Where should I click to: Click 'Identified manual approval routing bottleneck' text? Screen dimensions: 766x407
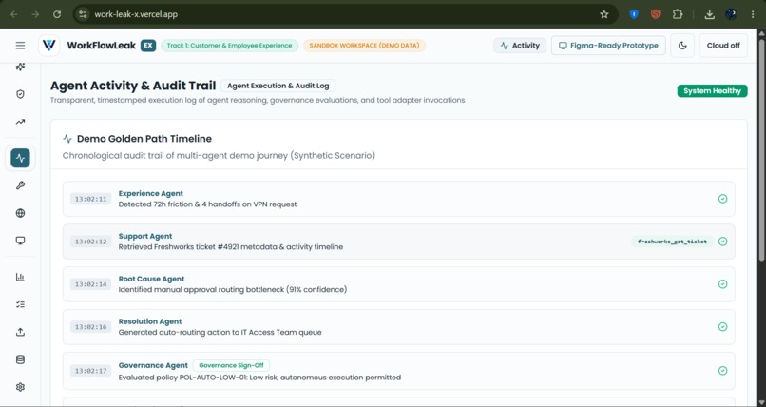point(233,289)
